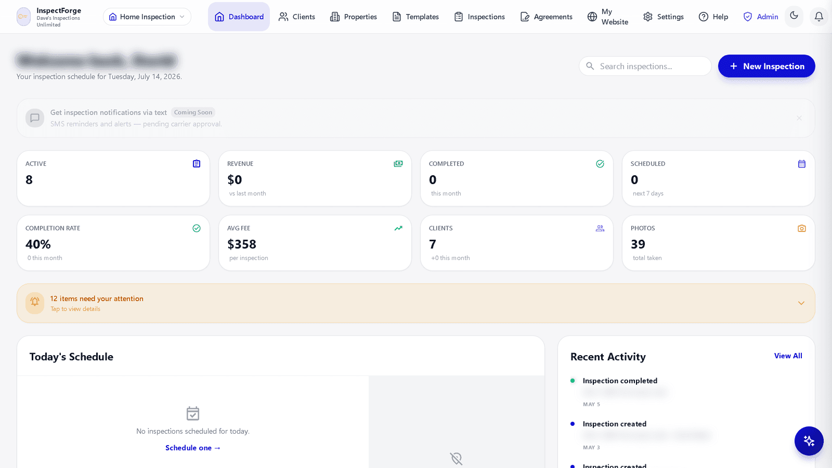Click the Revenue $0 value
This screenshot has width=832, height=468.
[235, 180]
